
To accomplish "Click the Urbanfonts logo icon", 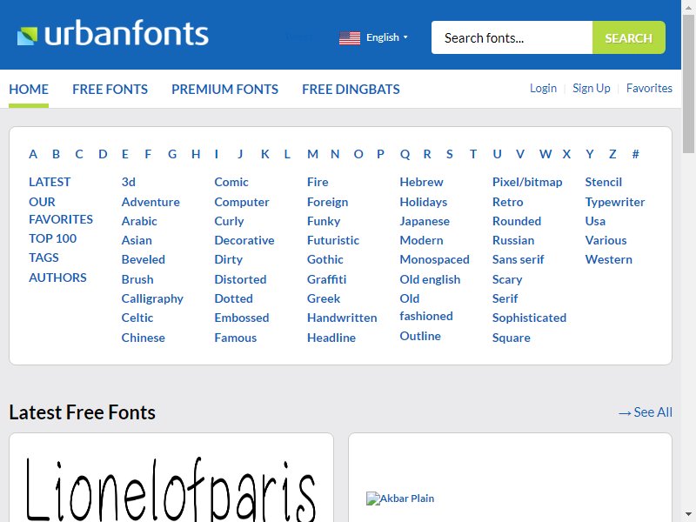I will (x=28, y=36).
